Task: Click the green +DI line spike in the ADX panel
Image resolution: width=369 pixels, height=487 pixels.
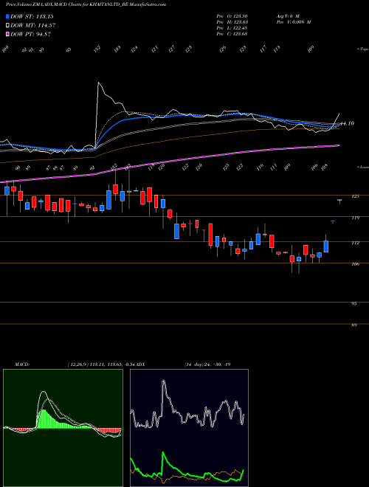Action: coord(163,454)
